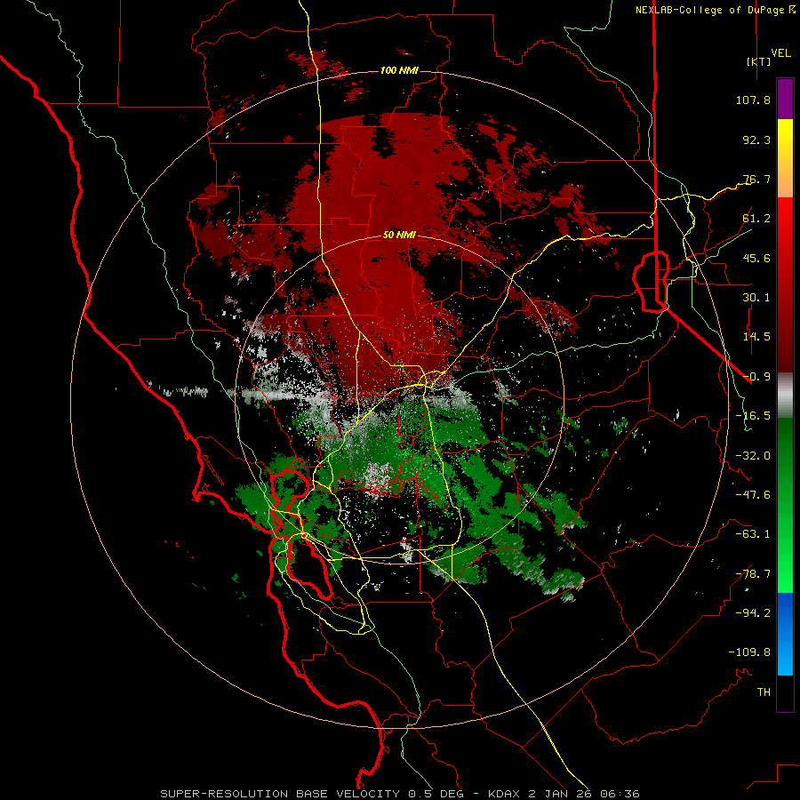Click the [KT] units label

click(x=759, y=61)
